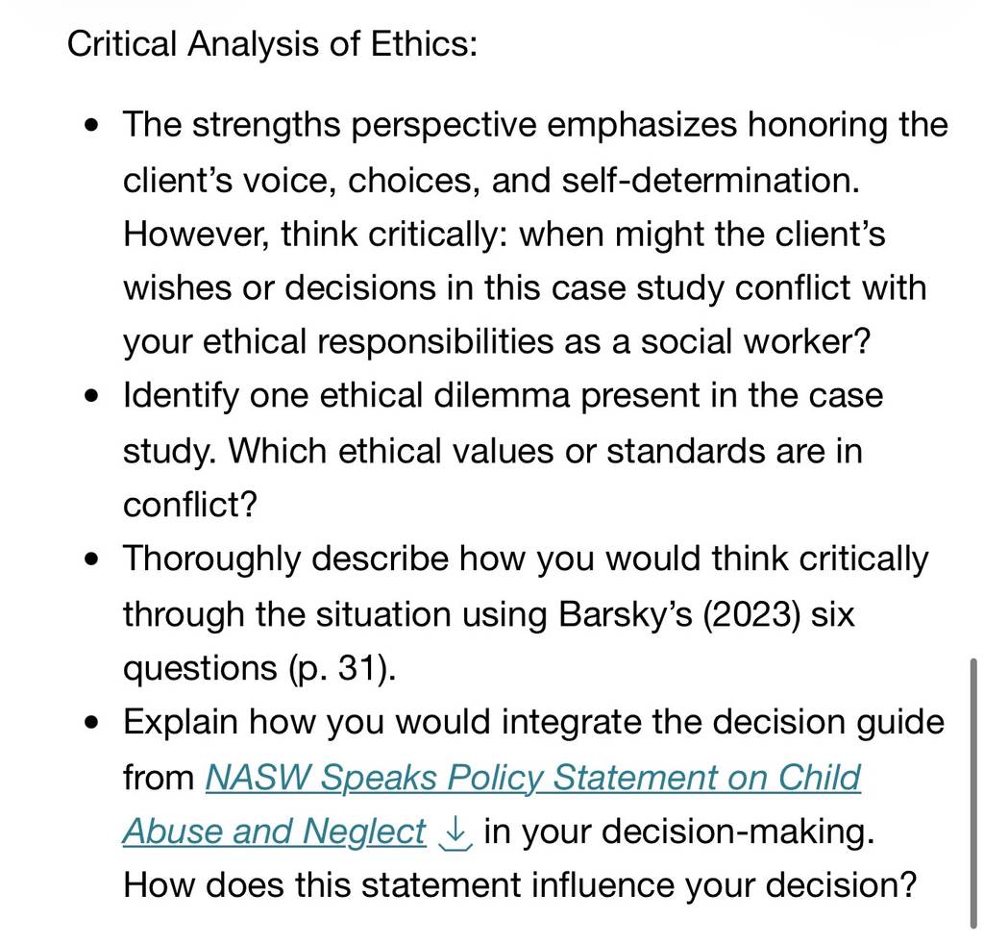The height and width of the screenshot is (944, 984).
Task: Click the bullet before 'Identify one ethical dilemma'
Action: [x=91, y=396]
